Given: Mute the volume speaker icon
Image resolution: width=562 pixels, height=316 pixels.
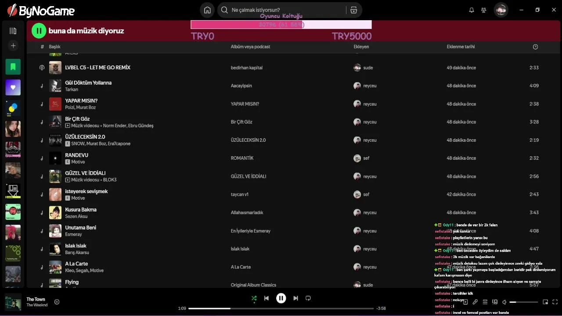Looking at the screenshot, I should point(504,302).
